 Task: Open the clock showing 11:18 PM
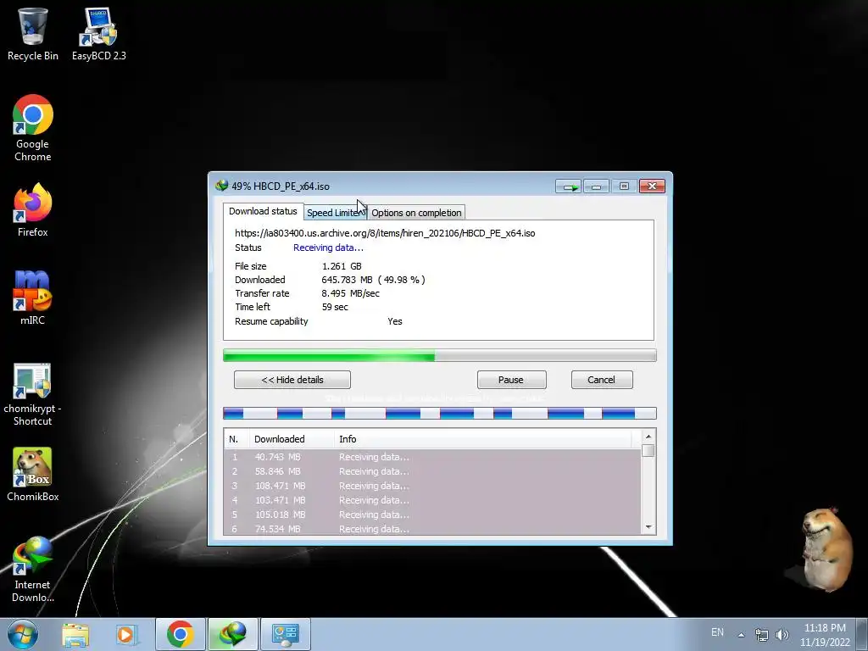pos(825,635)
